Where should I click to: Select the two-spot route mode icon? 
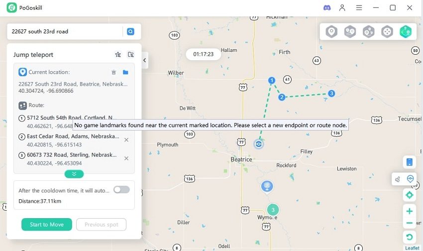click(x=350, y=32)
